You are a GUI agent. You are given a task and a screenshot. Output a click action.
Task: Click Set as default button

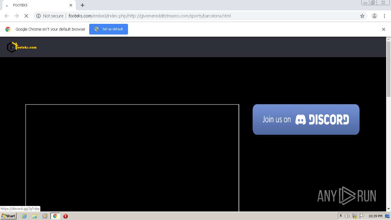(108, 29)
